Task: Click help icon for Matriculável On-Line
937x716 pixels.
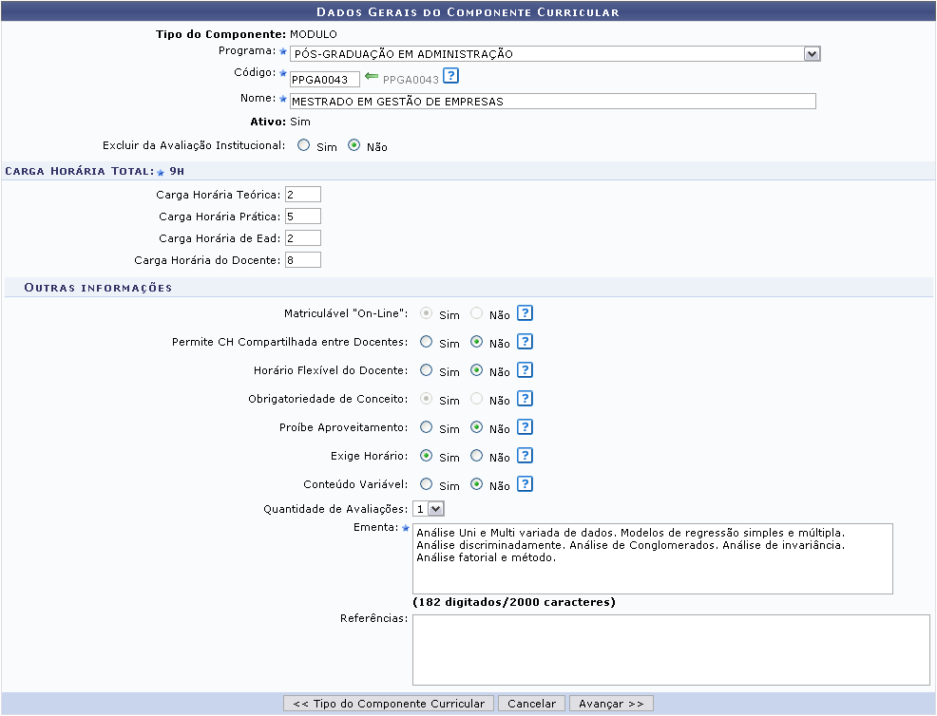Action: pyautogui.click(x=525, y=313)
